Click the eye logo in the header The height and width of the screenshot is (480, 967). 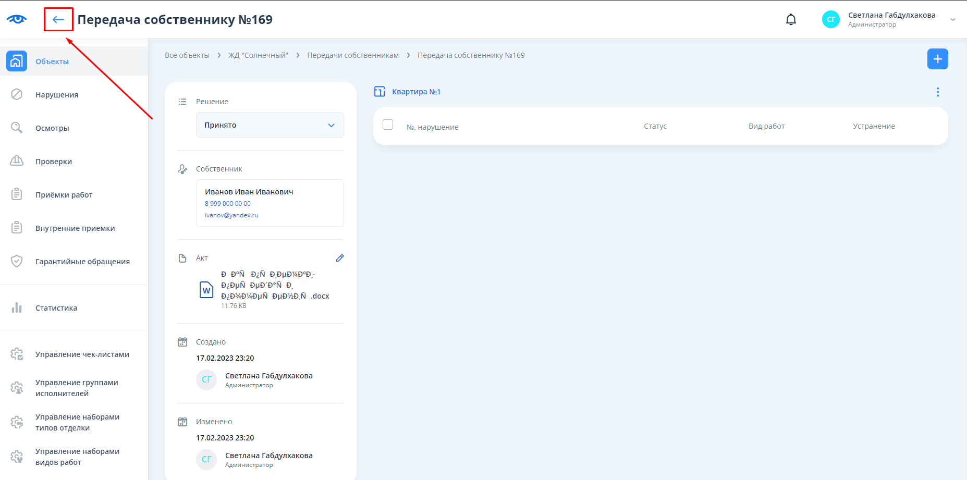tap(17, 19)
